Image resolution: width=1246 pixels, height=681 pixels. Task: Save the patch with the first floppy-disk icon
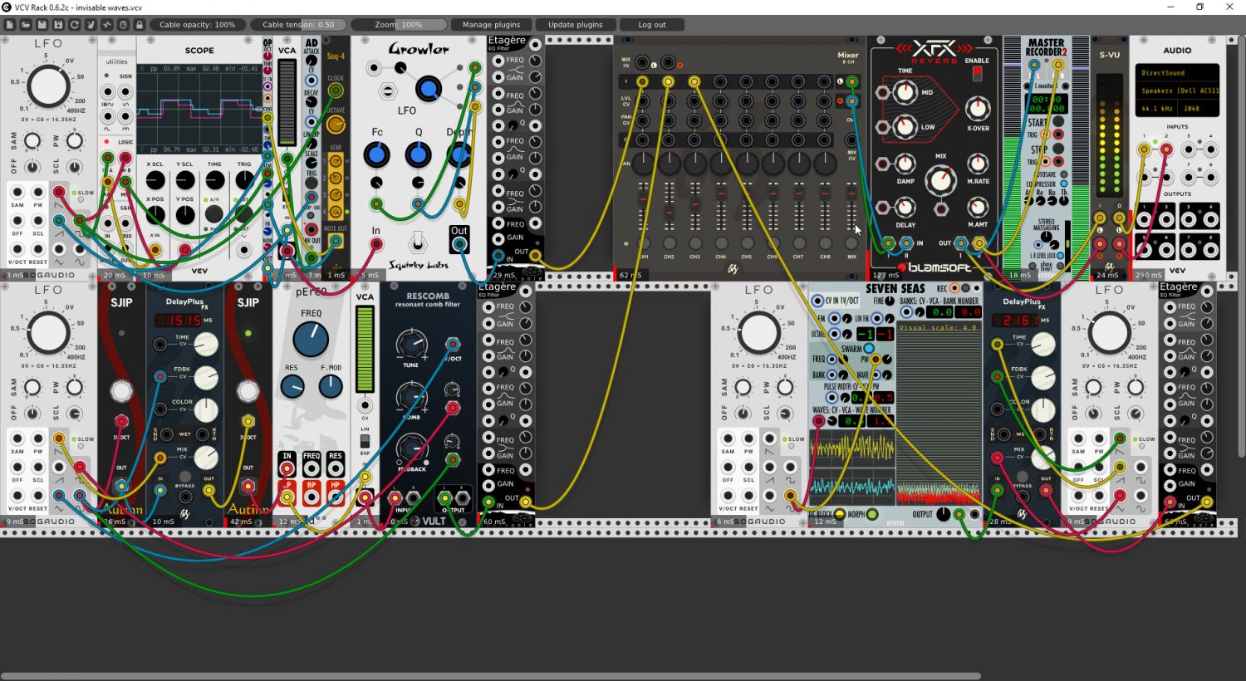[x=42, y=25]
